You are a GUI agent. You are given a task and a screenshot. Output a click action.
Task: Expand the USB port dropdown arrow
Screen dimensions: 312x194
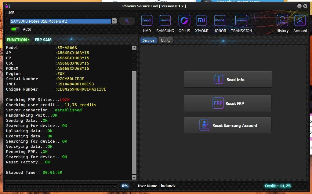click(x=114, y=21)
